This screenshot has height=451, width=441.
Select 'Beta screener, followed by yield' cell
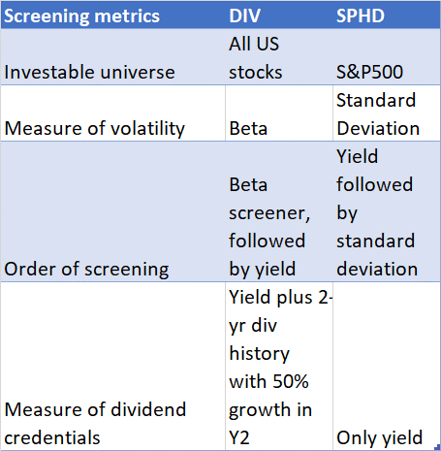pyautogui.click(x=279, y=211)
